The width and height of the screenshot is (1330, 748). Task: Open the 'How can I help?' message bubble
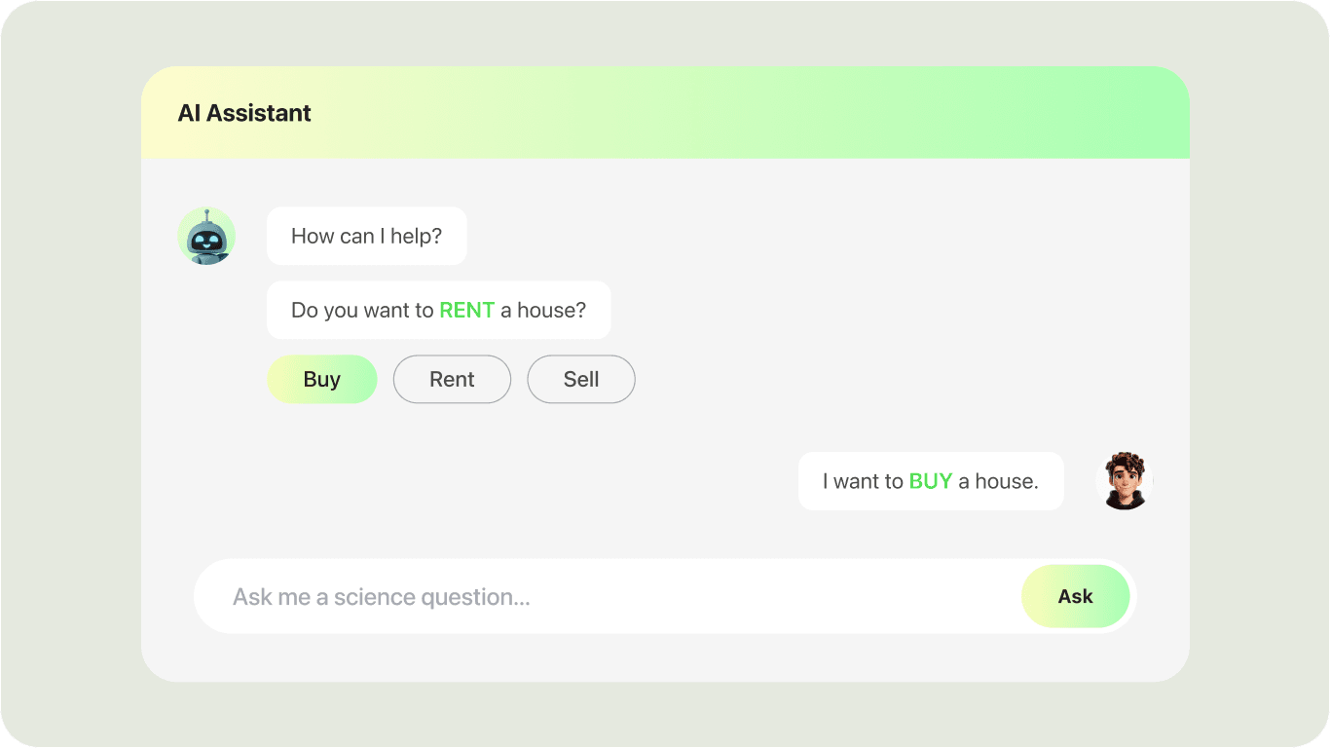(366, 236)
